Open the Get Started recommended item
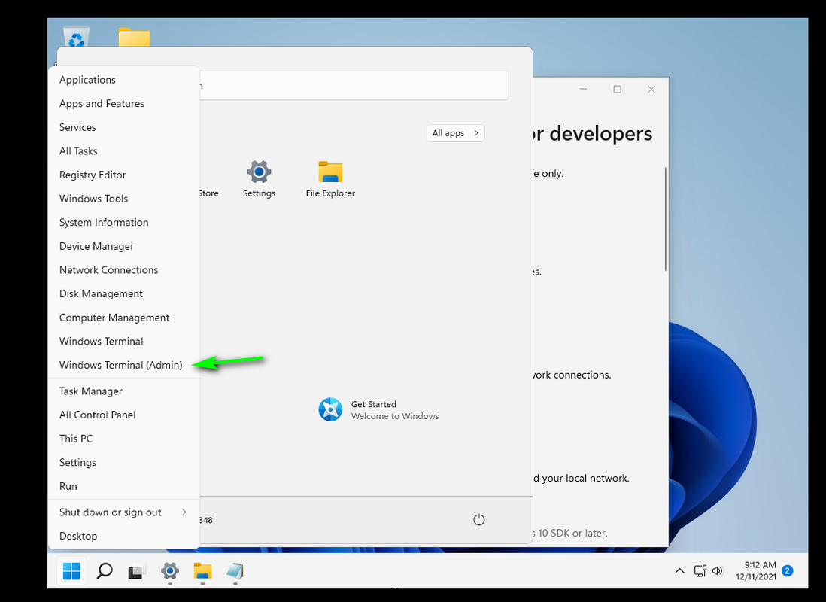The width and height of the screenshot is (826, 602). tap(378, 409)
